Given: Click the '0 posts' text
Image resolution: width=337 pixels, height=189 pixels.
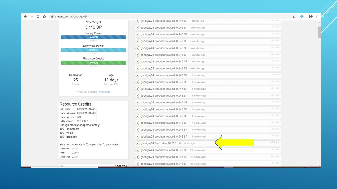Looking at the screenshot, I should 76,84.
